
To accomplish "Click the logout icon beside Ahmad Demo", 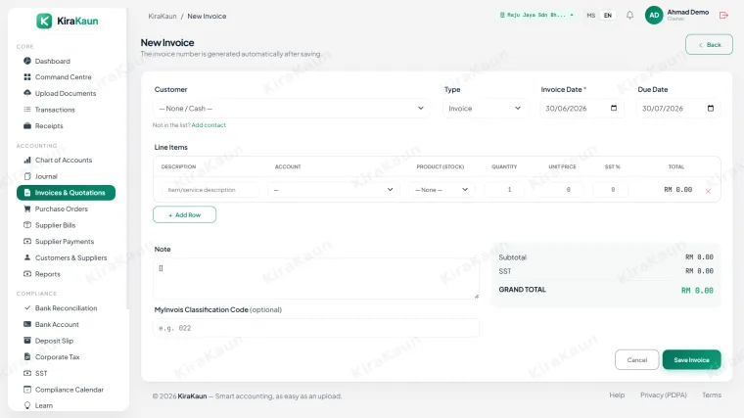I will pos(723,16).
